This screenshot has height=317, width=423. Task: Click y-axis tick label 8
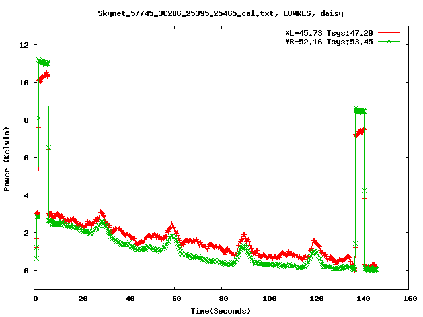[26, 120]
